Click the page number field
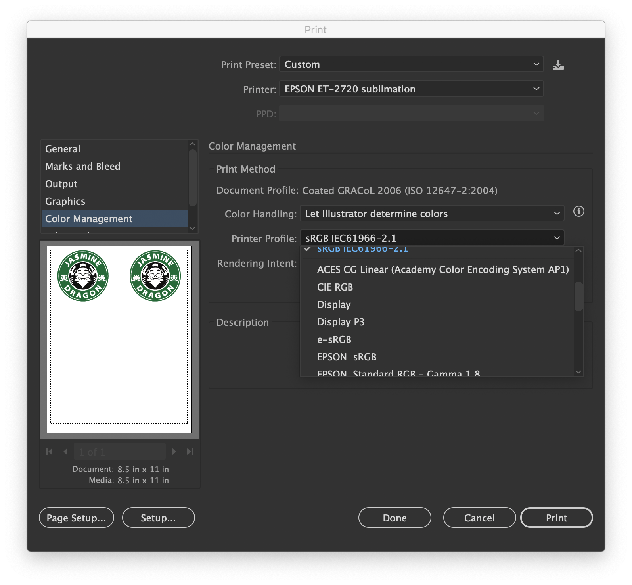The image size is (632, 585). [x=120, y=452]
